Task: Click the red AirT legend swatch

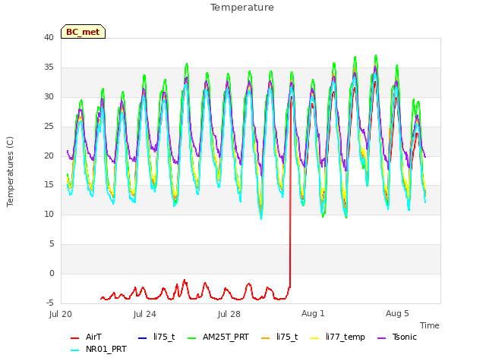Action: click(x=74, y=338)
